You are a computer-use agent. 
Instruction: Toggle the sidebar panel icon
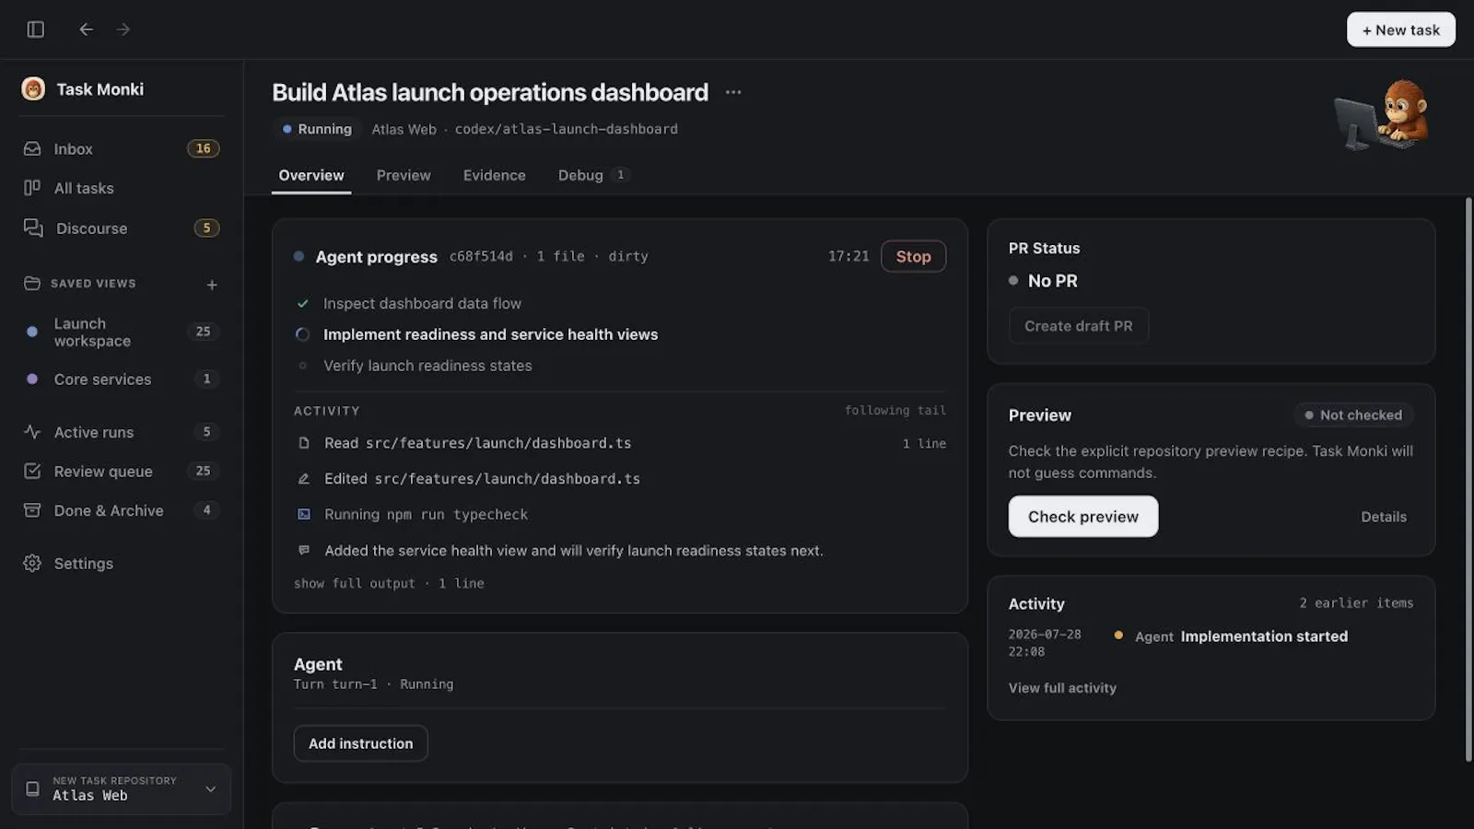[36, 29]
